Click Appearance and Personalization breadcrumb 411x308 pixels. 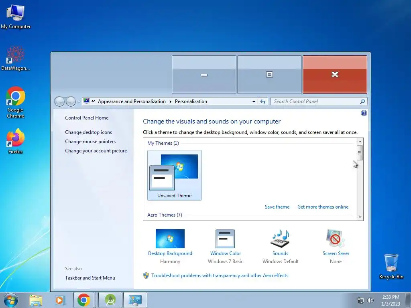pos(132,101)
